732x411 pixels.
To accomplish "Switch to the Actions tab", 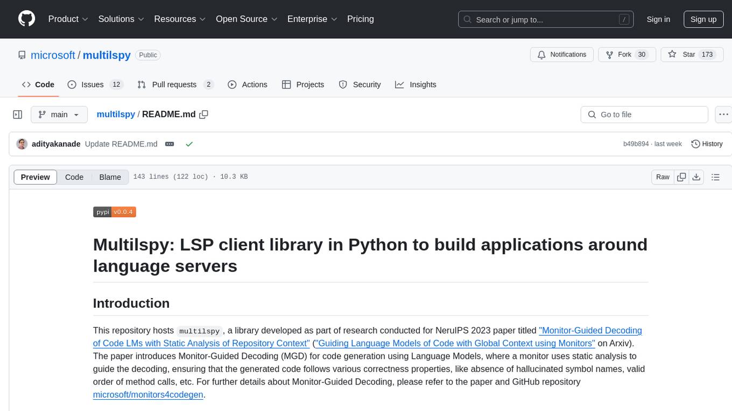I will pyautogui.click(x=248, y=84).
